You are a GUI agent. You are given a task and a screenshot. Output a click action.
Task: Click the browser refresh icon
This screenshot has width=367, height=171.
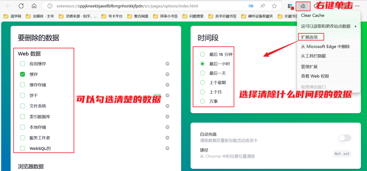coord(21,6)
